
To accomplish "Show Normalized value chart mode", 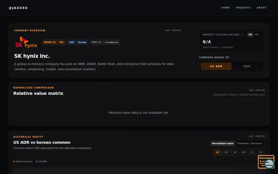I will click(x=223, y=143).
